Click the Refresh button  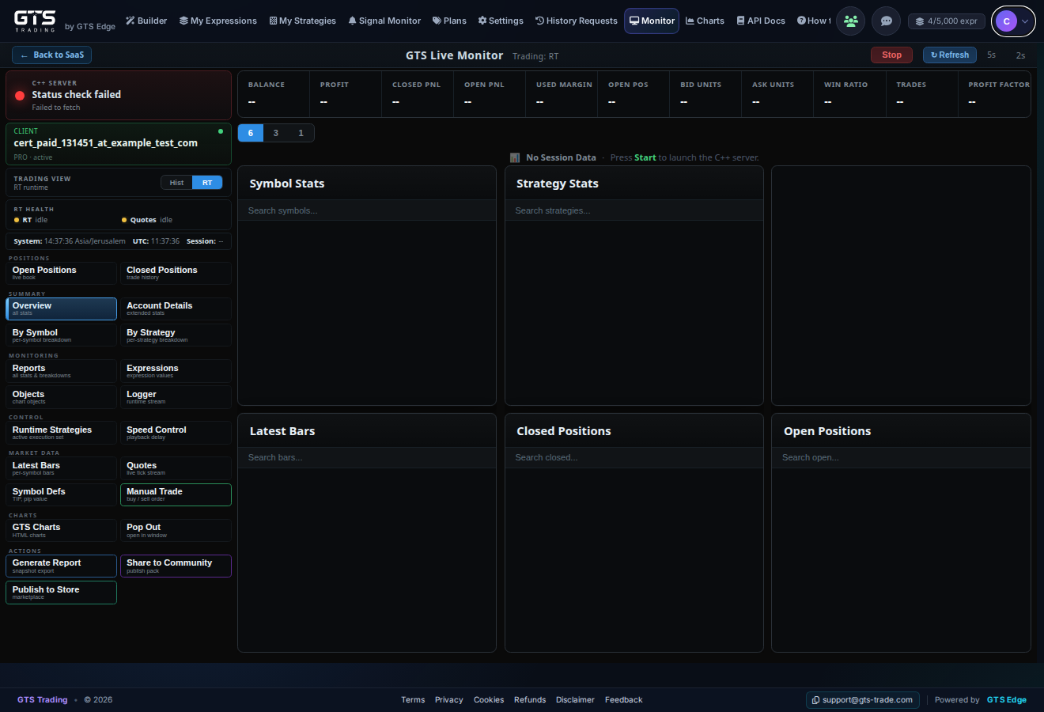tap(949, 55)
